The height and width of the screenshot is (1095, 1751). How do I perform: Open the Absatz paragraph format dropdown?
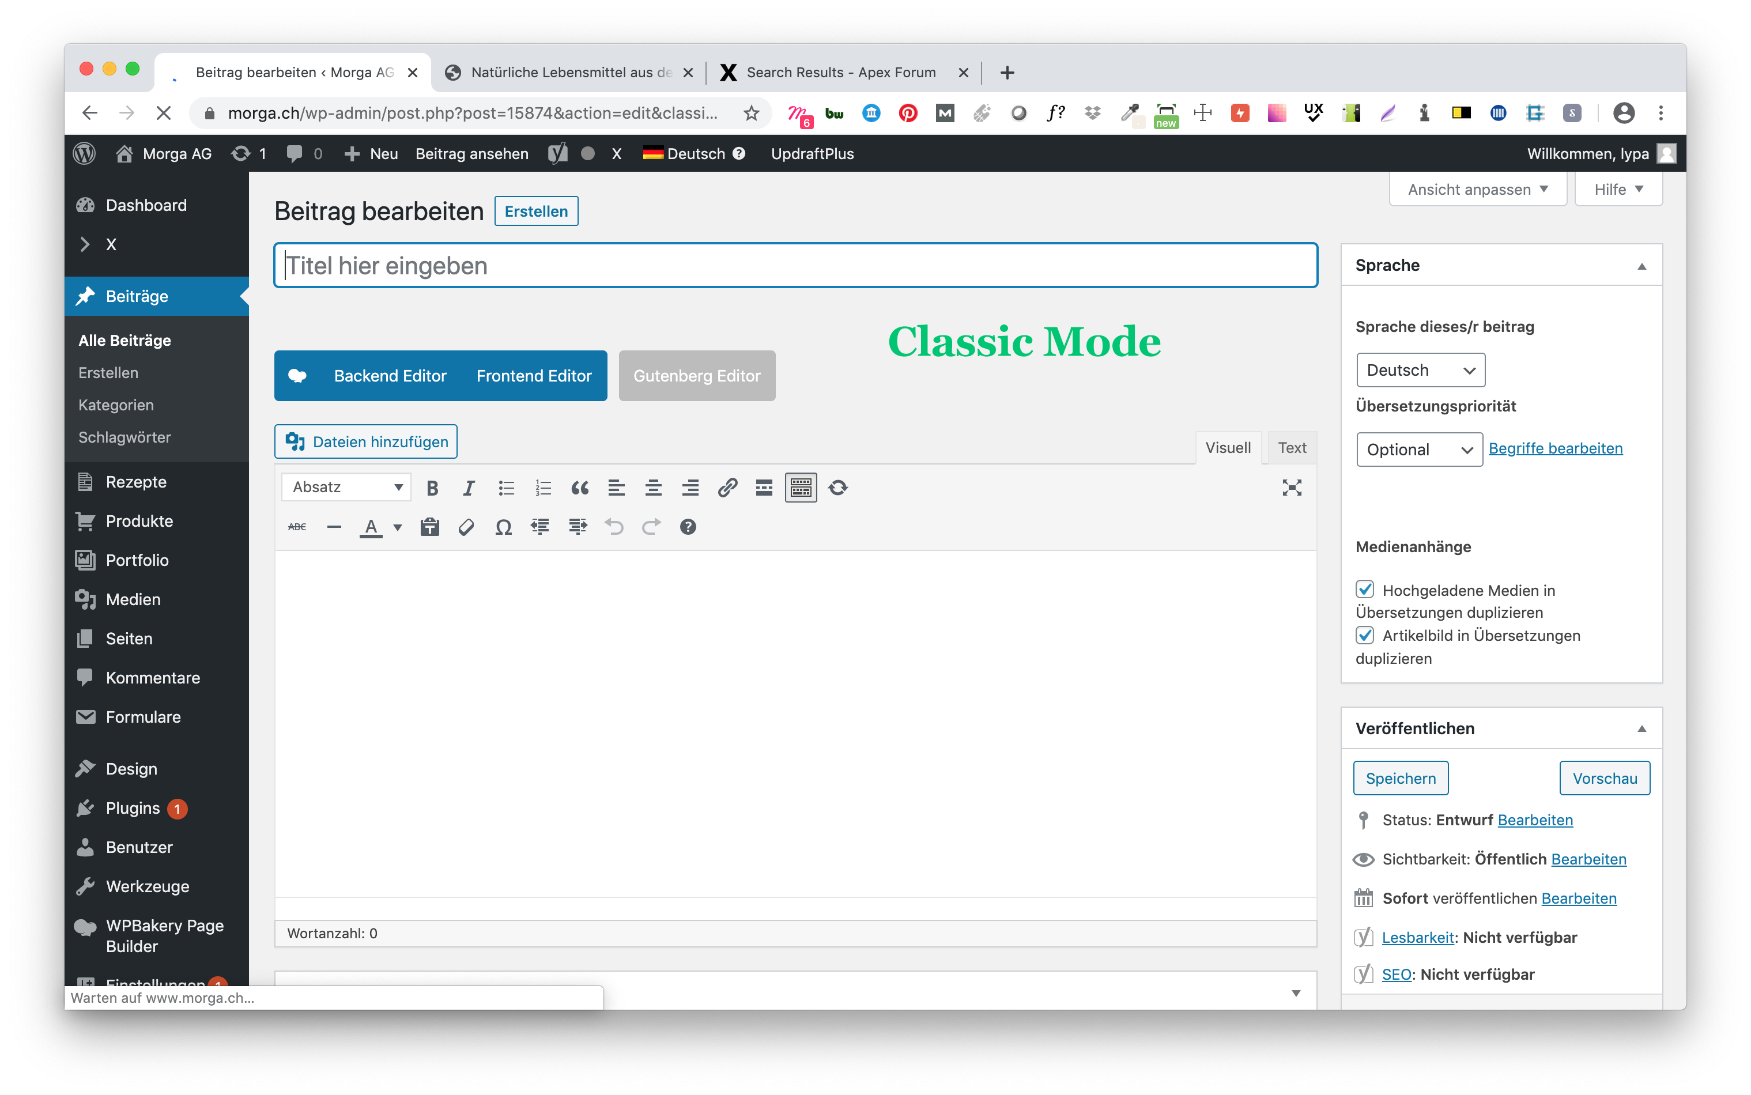point(346,488)
